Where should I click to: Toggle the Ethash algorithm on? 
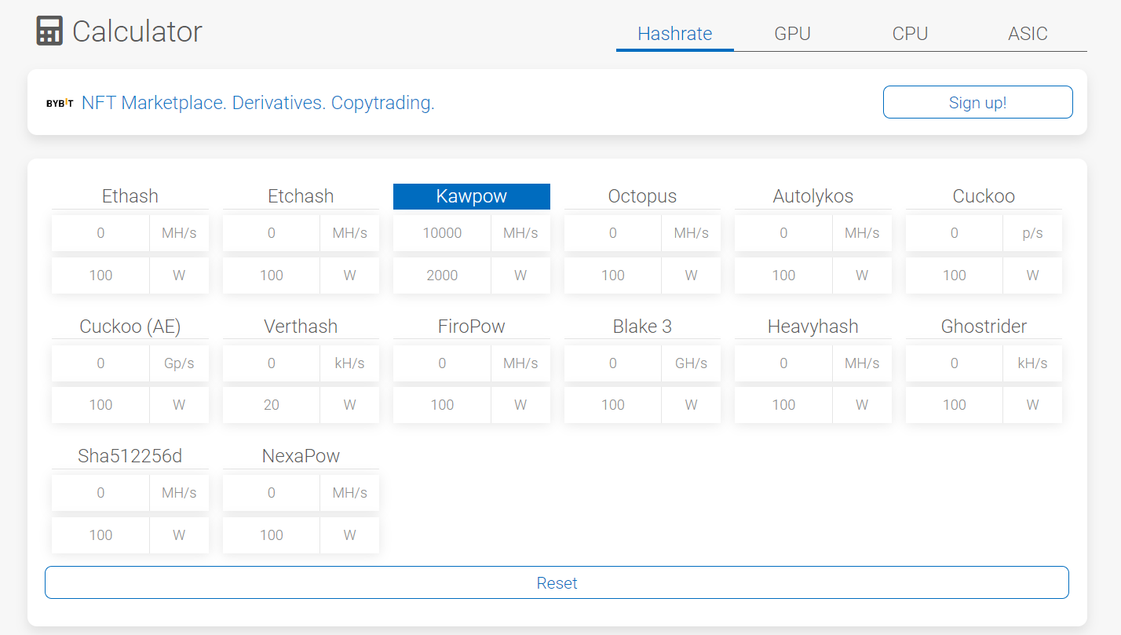click(130, 196)
